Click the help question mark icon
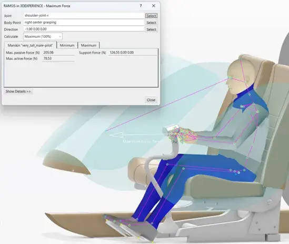The image size is (289, 244). [141, 6]
